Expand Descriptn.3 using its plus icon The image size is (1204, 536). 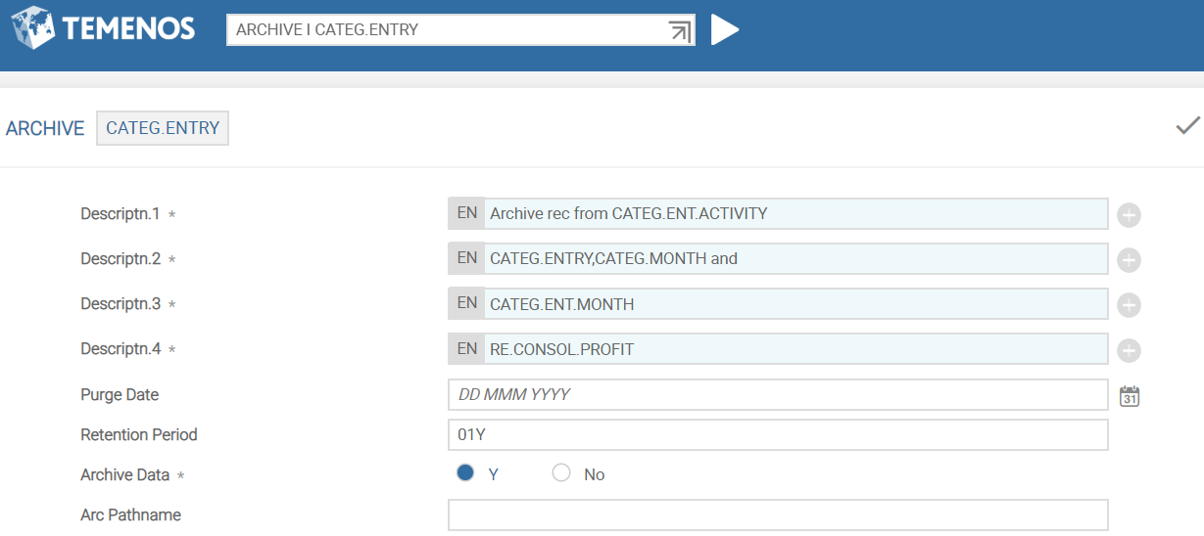(x=1129, y=305)
